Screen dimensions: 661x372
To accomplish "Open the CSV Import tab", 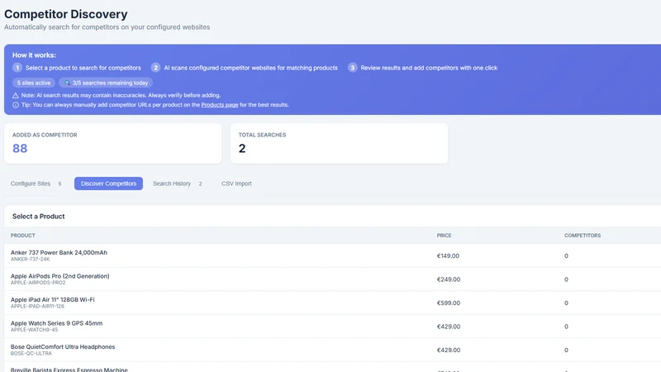I will click(x=236, y=184).
